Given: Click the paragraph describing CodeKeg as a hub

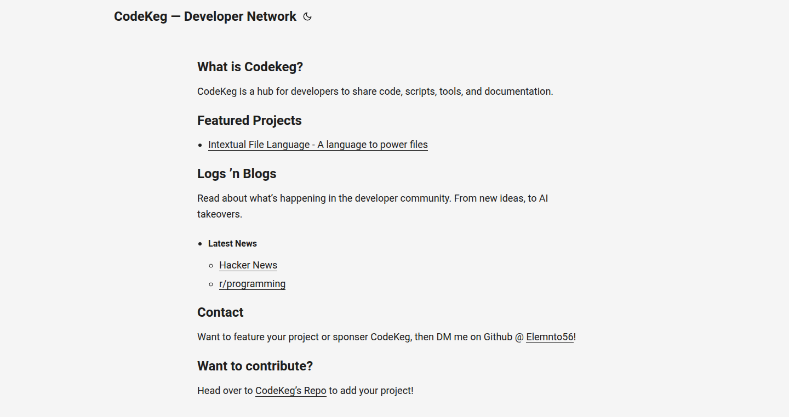Looking at the screenshot, I should tap(375, 92).
